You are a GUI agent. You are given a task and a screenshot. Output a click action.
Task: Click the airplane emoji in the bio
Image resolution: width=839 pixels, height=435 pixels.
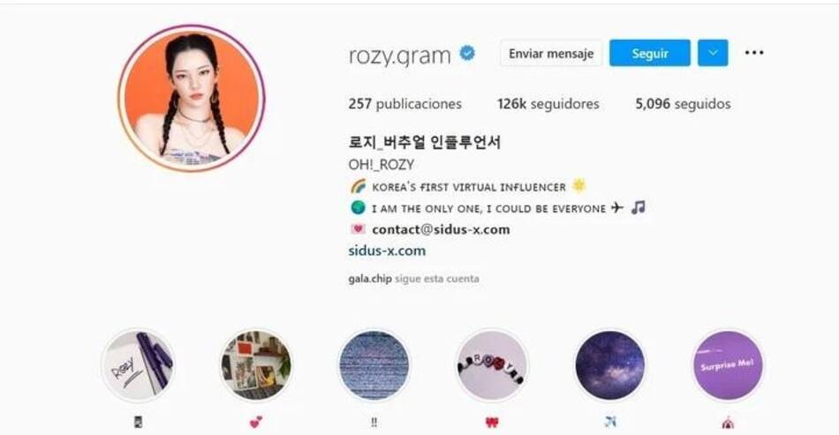[x=617, y=207]
